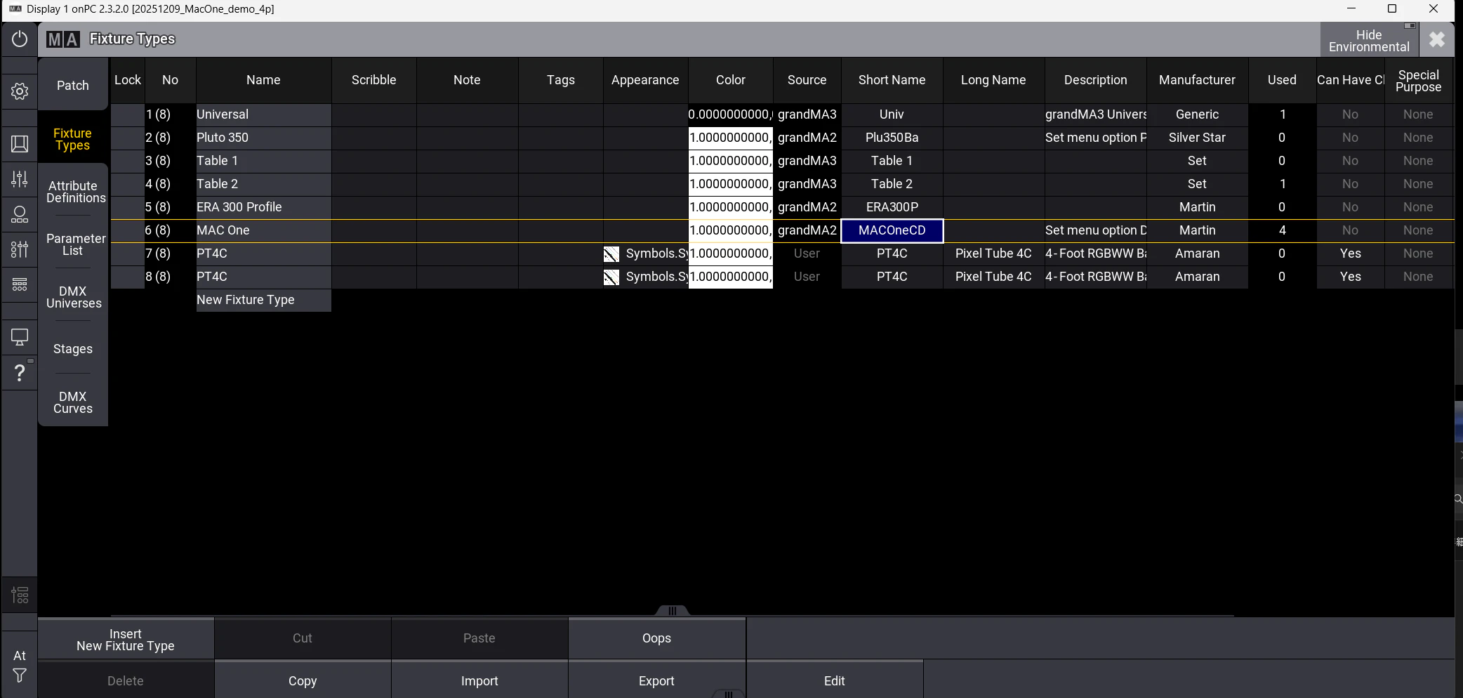Click Insert New Fixture Type button
1463x698 pixels.
[126, 639]
